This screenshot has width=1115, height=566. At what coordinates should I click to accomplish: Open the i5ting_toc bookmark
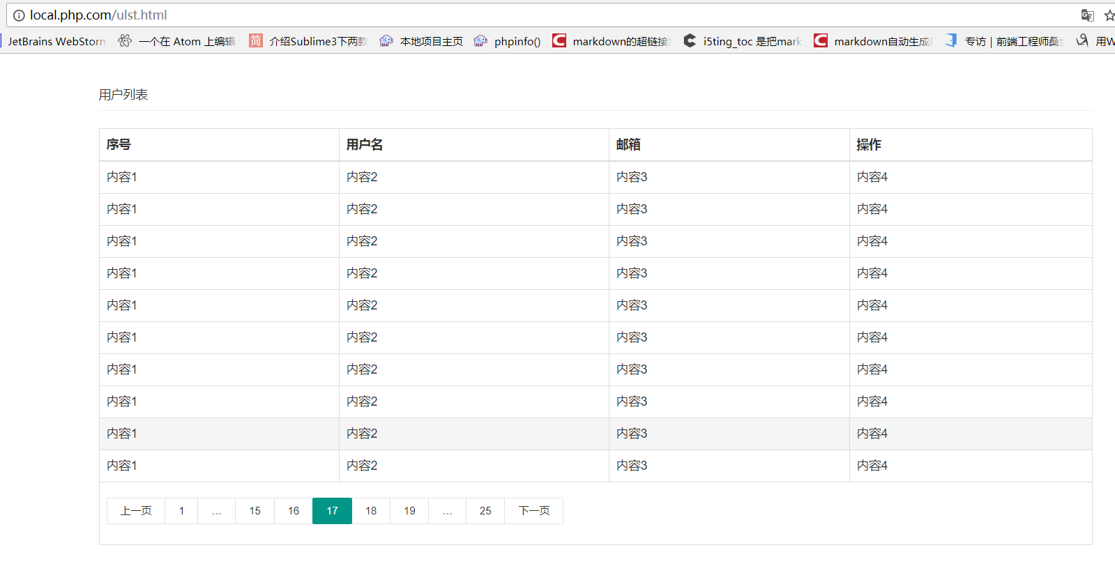(x=743, y=41)
